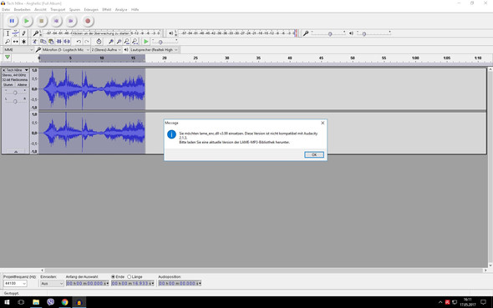Image resolution: width=493 pixels, height=308 pixels.
Task: Click the Fit Project zoom icon
Action: [x=135, y=42]
